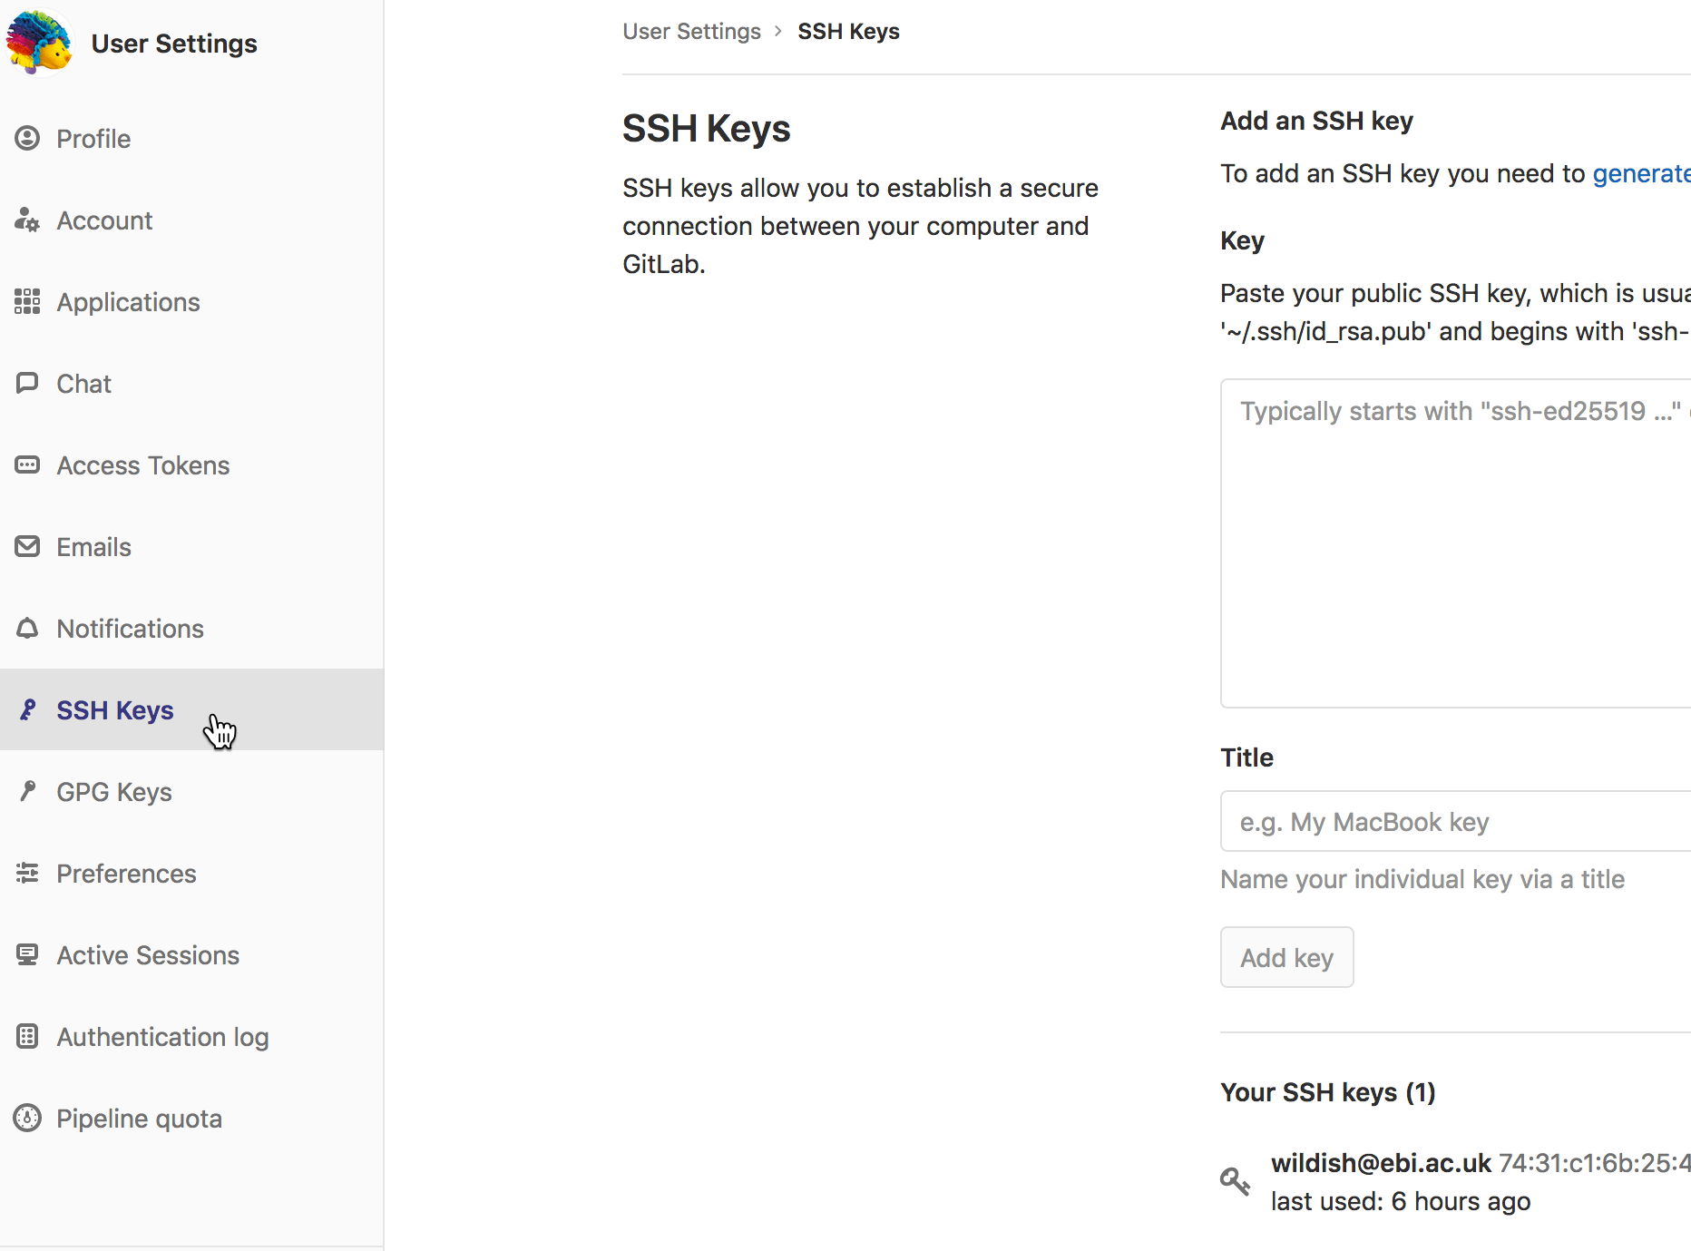1691x1251 pixels.
Task: Click the GitLab hedgehog logo
Action: 38,42
